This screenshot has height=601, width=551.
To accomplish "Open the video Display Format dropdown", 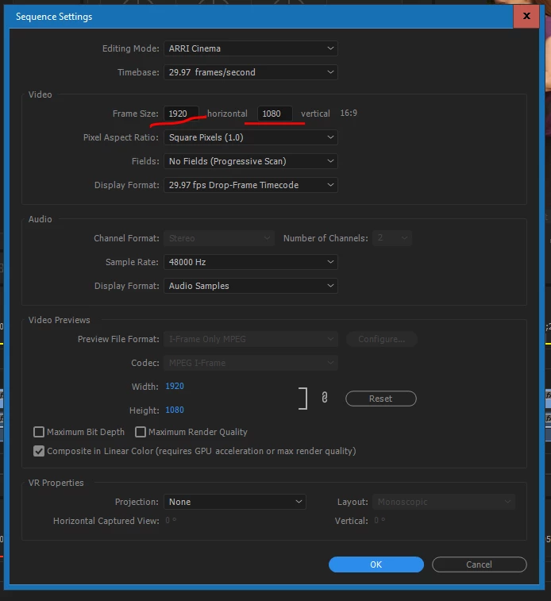I will [x=251, y=185].
